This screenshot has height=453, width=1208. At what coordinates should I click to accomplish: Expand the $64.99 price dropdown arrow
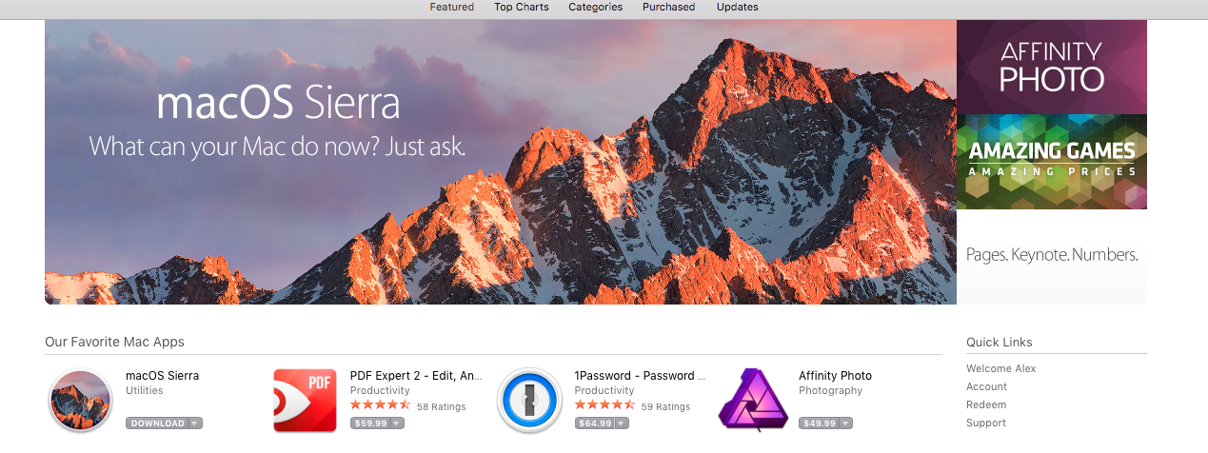622,423
